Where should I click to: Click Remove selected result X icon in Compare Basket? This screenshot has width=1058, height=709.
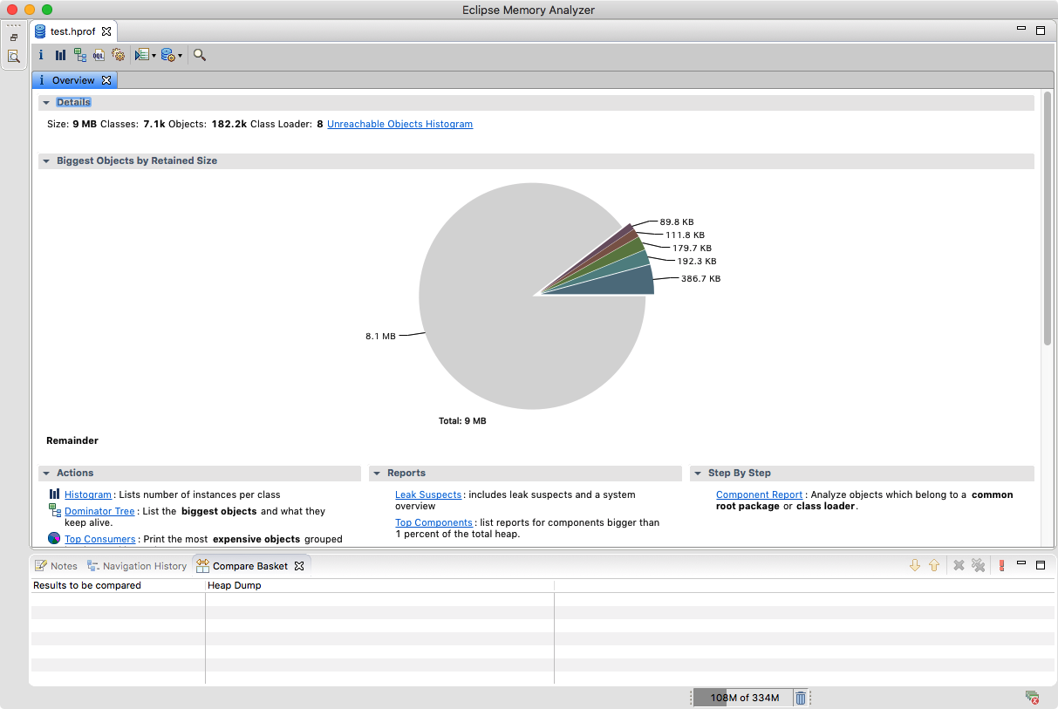(959, 565)
